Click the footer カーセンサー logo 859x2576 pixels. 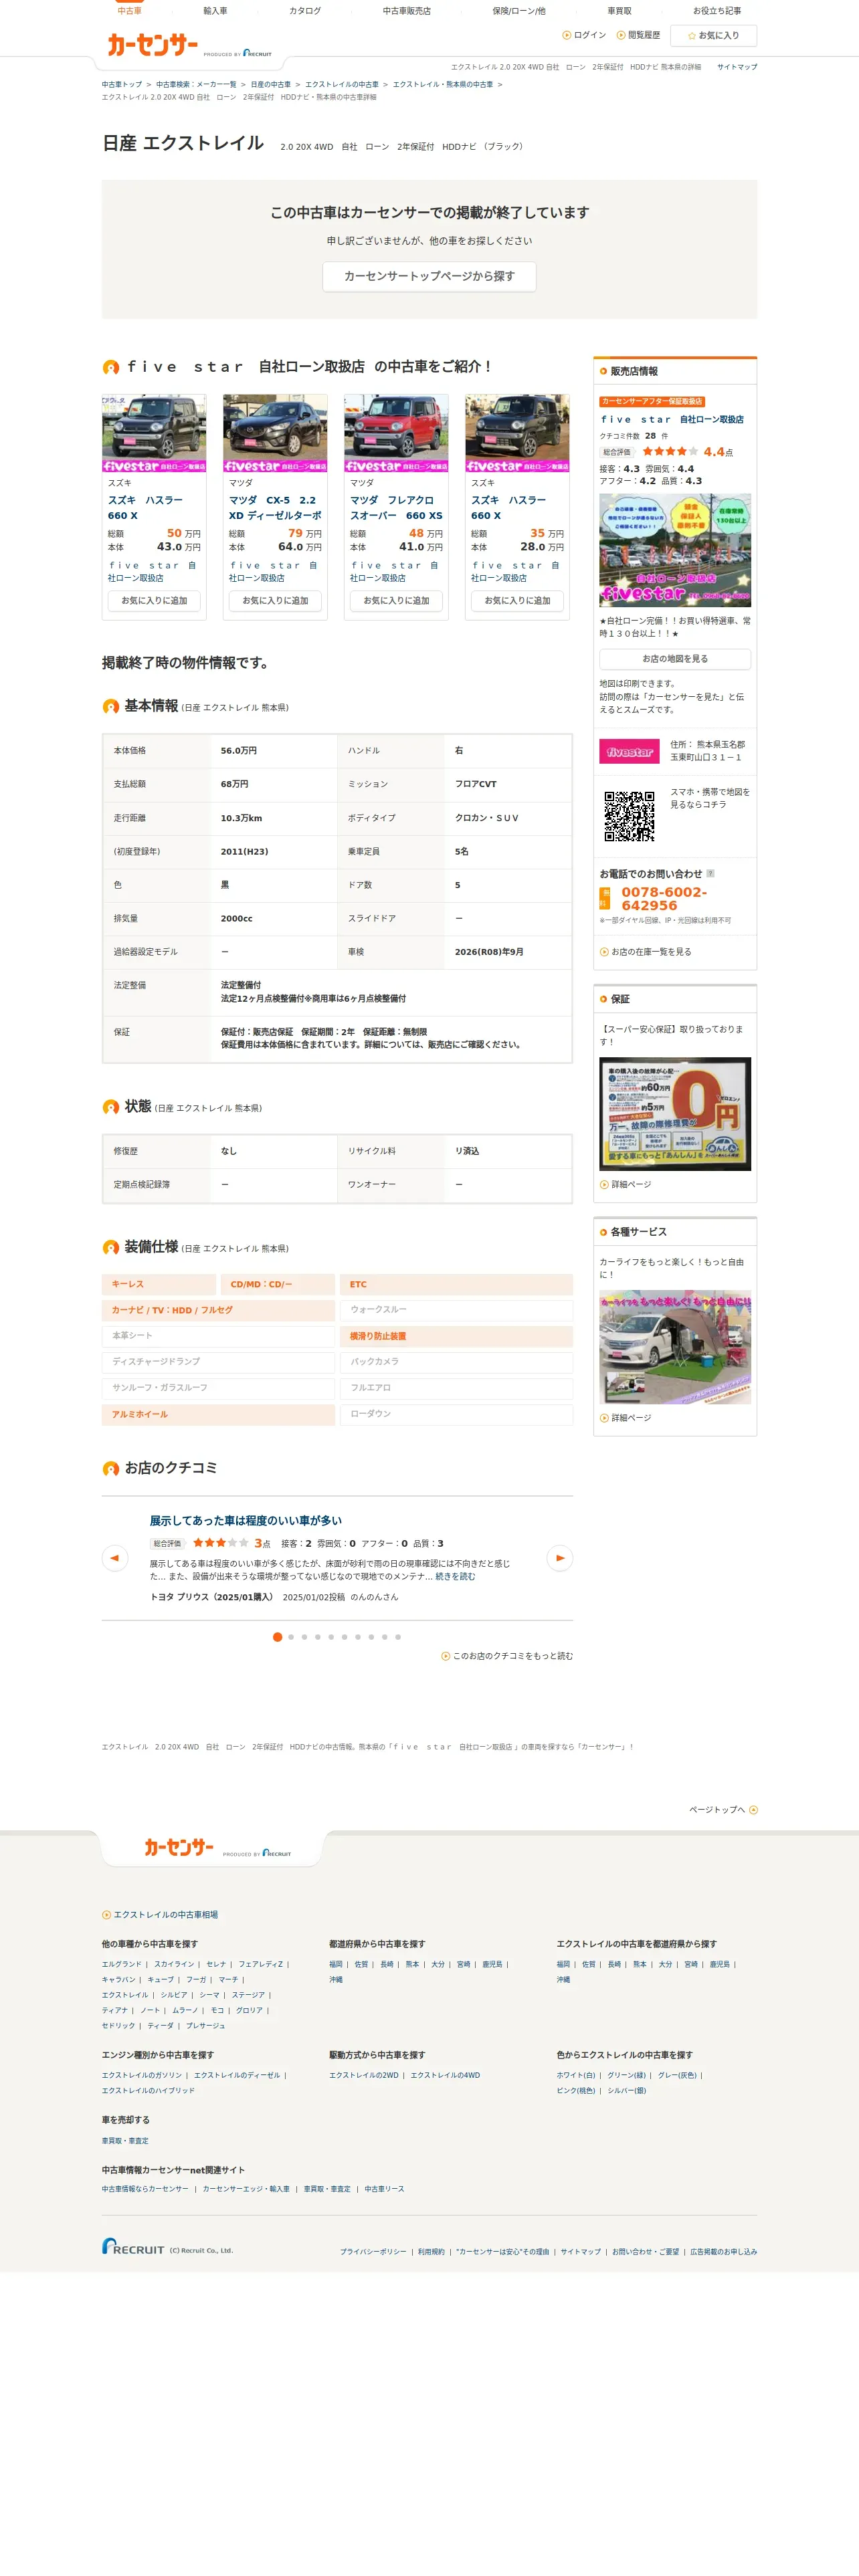point(179,1847)
